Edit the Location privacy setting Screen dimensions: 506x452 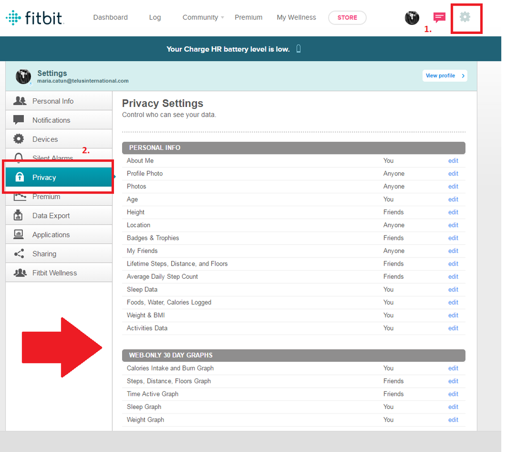click(x=453, y=225)
